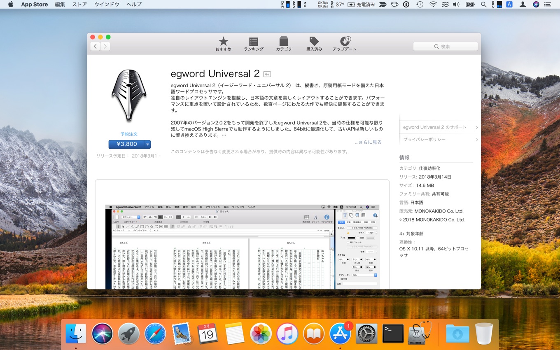Open Finder from the Dock

76,334
